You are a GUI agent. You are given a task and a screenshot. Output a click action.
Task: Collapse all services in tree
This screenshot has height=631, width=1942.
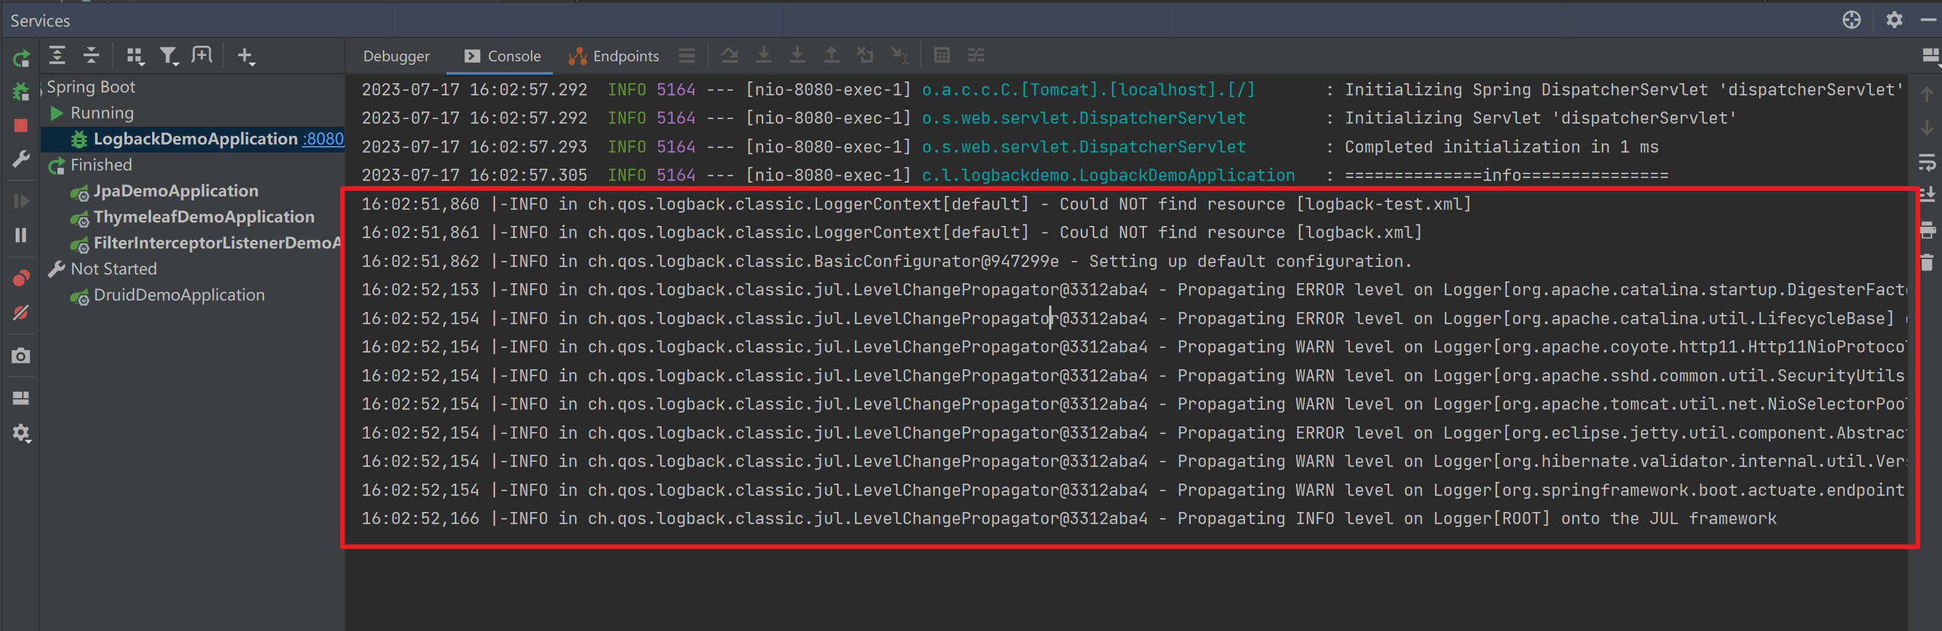tap(91, 55)
